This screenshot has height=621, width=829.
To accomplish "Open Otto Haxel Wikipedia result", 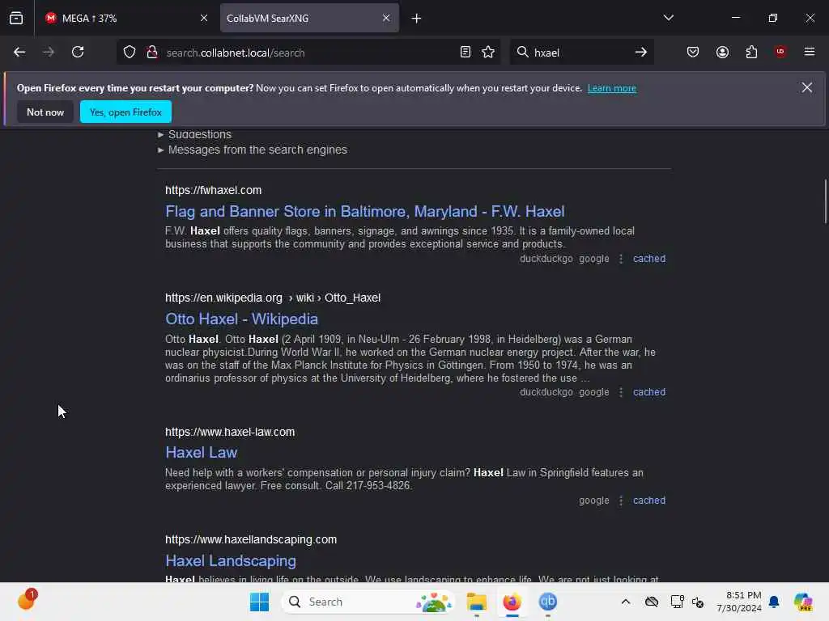I will click(x=241, y=319).
